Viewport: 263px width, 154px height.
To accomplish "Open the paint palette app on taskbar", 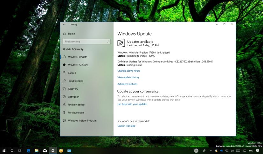I will point(61,151).
